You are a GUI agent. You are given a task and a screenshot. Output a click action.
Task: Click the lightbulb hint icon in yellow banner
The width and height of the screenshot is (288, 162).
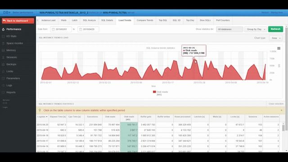pos(40,110)
